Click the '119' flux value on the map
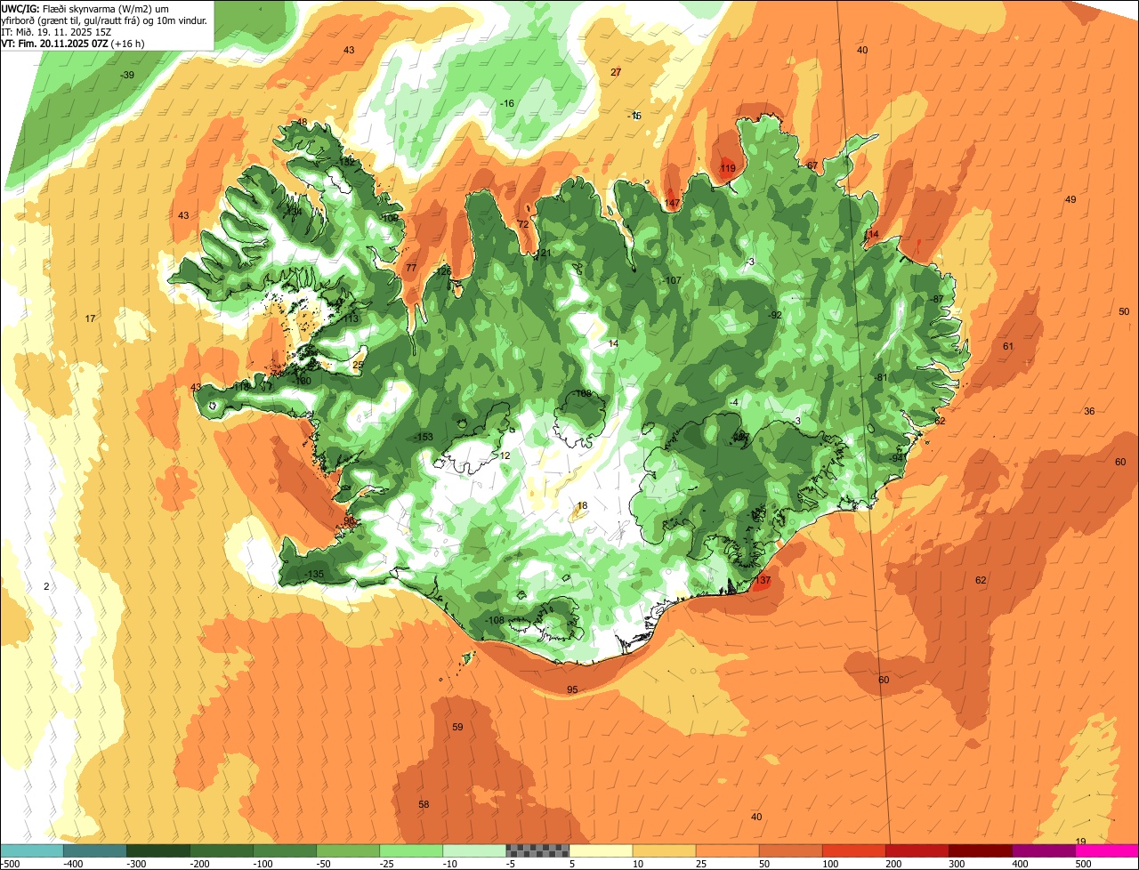The width and height of the screenshot is (1139, 870). click(728, 168)
